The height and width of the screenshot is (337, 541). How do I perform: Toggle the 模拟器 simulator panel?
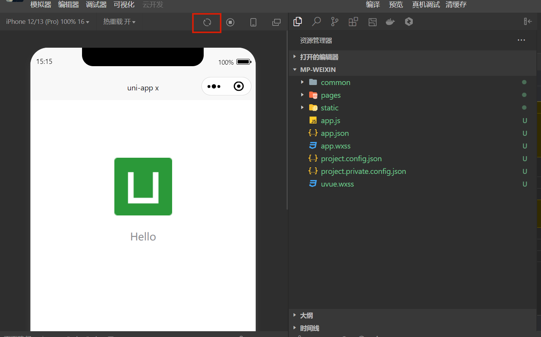coord(41,5)
